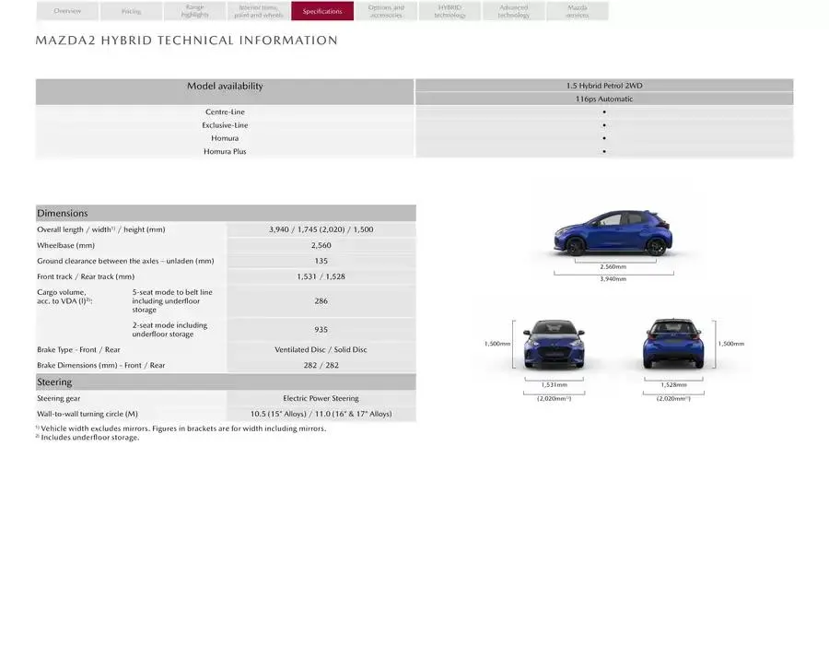Expand the Dimensions section header
The height and width of the screenshot is (645, 829).
click(x=225, y=212)
